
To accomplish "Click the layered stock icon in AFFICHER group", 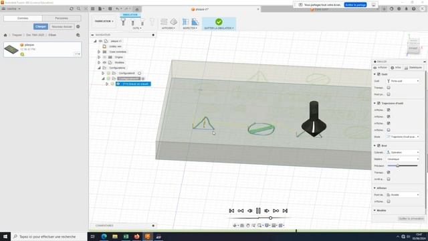I will [174, 22].
